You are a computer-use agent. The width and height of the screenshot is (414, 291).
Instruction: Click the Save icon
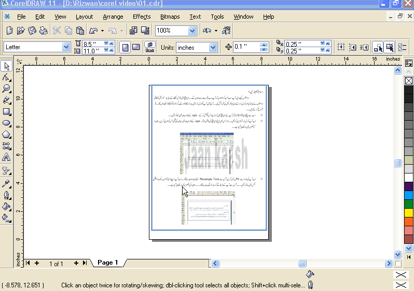click(x=32, y=31)
